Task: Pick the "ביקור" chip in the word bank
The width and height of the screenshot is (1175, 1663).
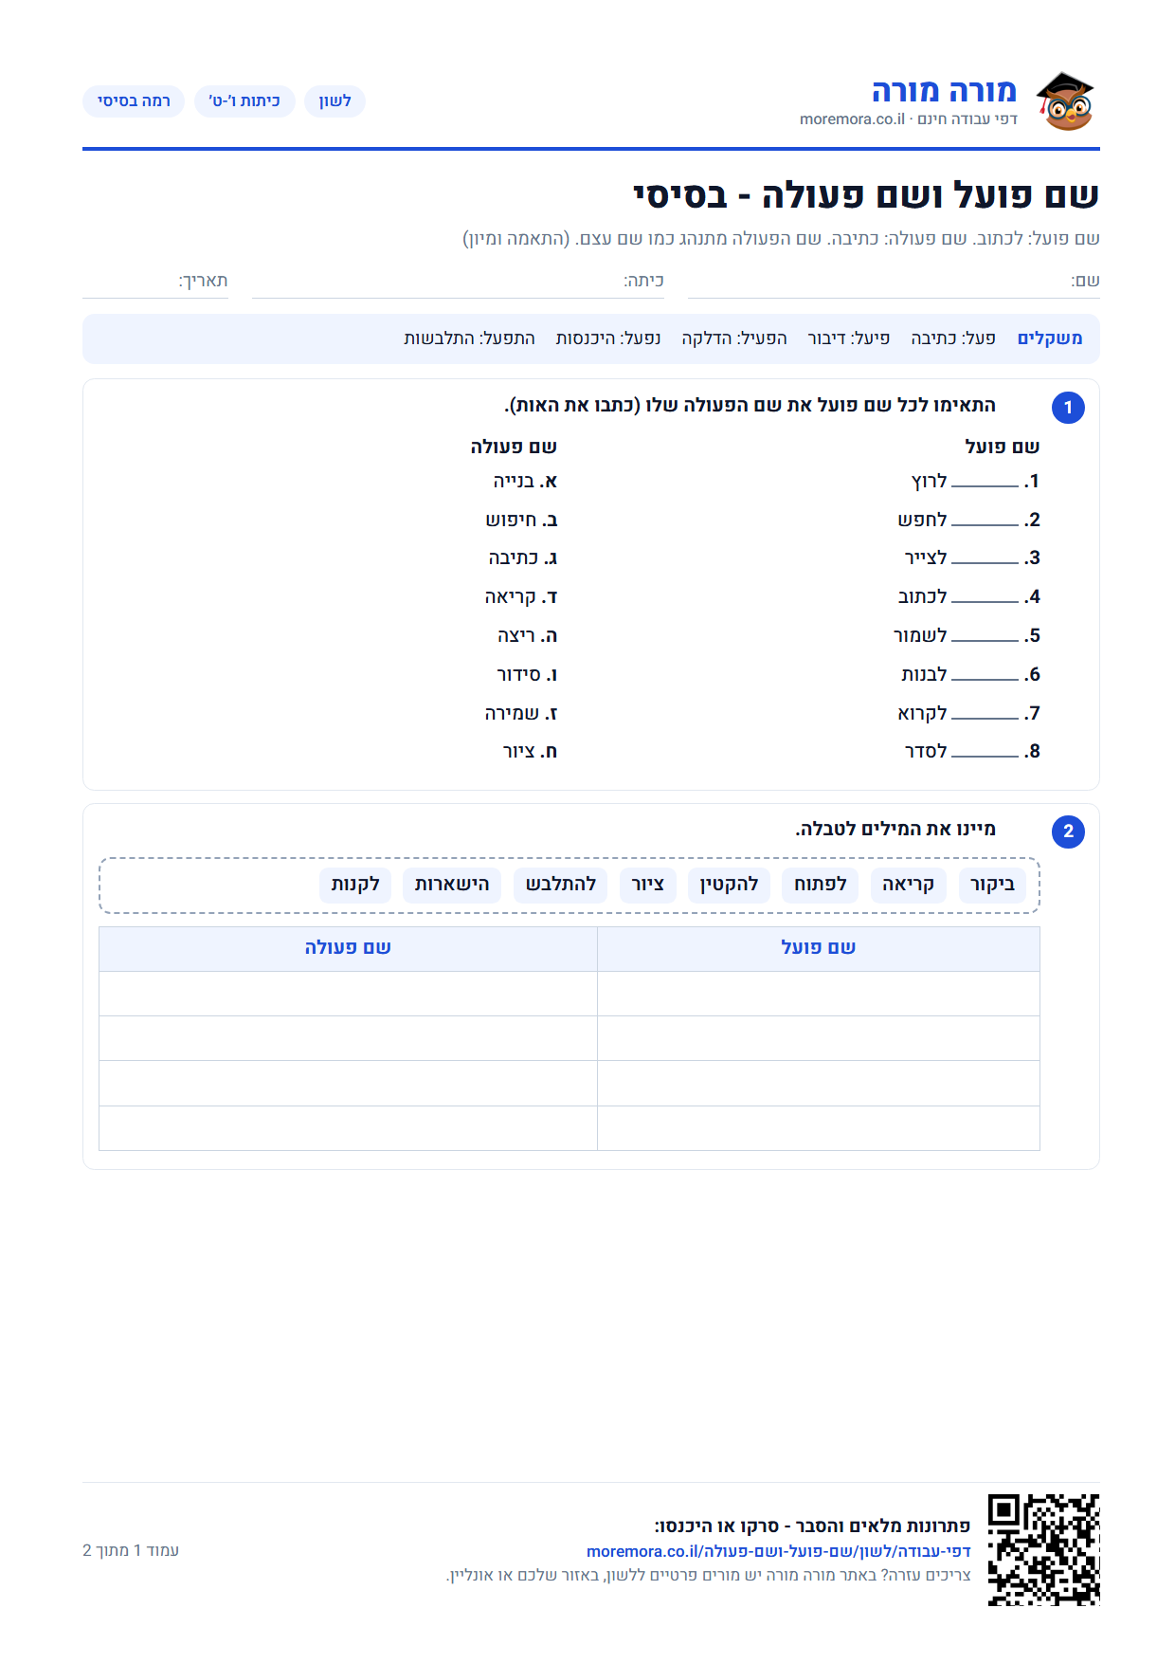Action: click(992, 885)
